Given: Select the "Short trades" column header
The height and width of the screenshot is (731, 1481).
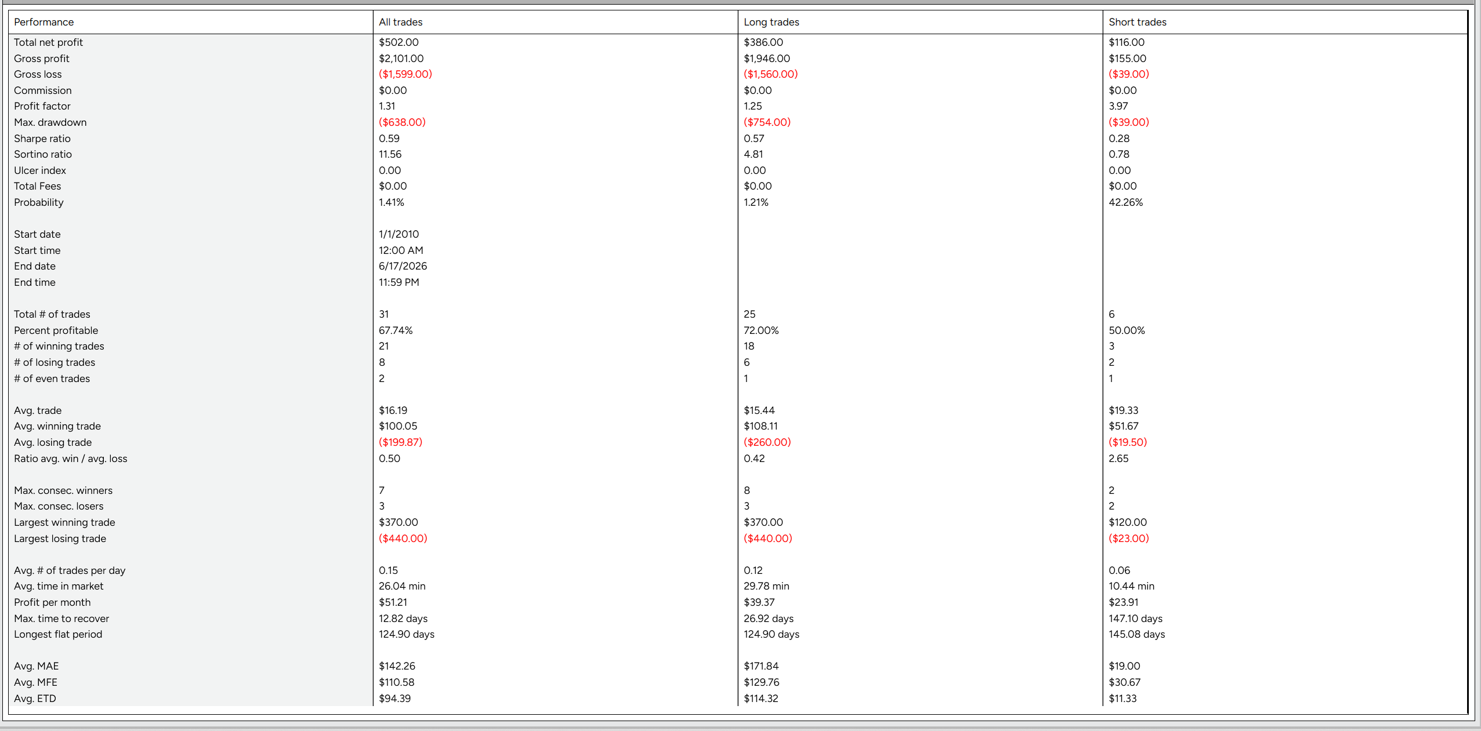Looking at the screenshot, I should point(1138,22).
